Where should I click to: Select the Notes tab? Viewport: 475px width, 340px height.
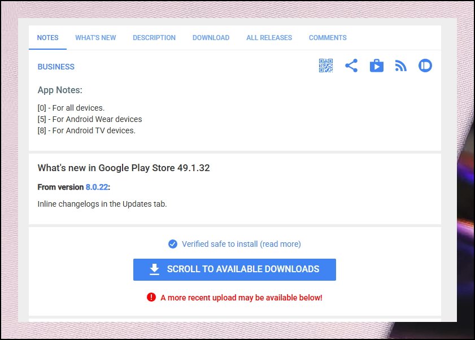tap(47, 38)
